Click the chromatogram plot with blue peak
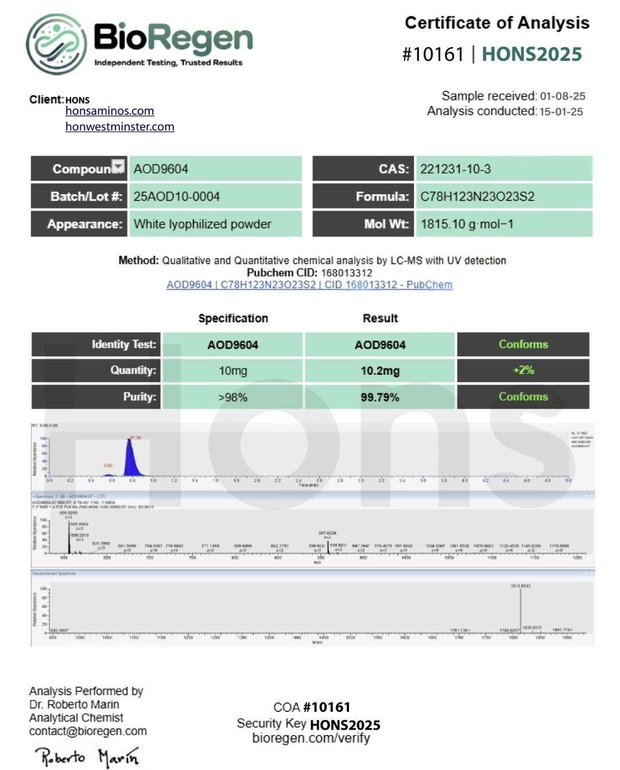 (x=313, y=457)
